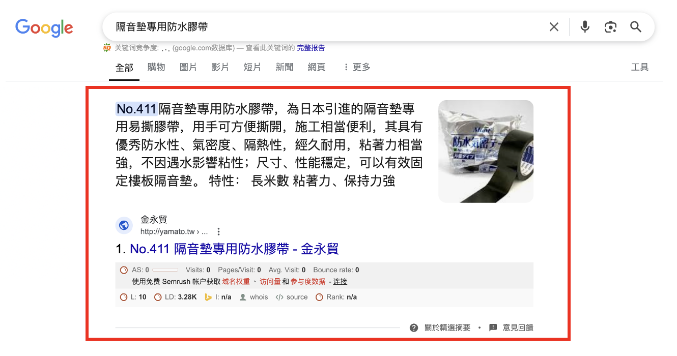Open the 完整报告 keyword report link
Viewport: 677px width, 356px height.
311,48
